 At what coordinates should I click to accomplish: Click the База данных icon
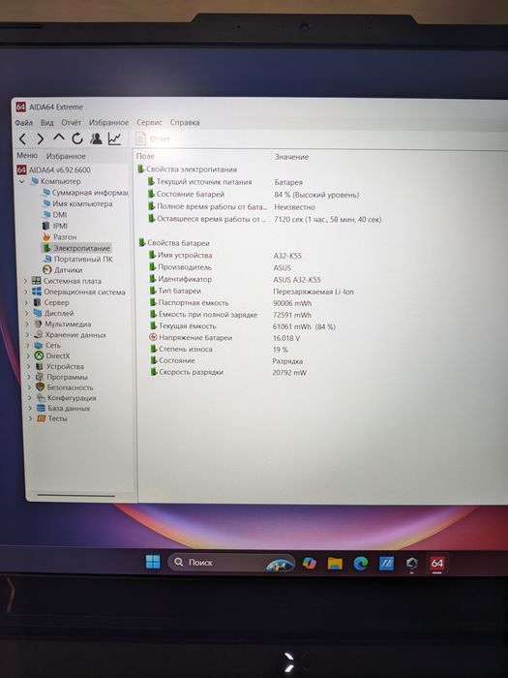(x=41, y=408)
